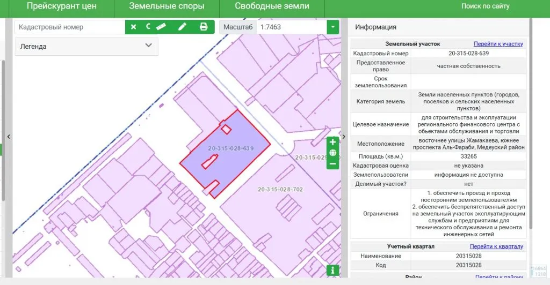Follow the Перейти к участку link

(x=498, y=44)
